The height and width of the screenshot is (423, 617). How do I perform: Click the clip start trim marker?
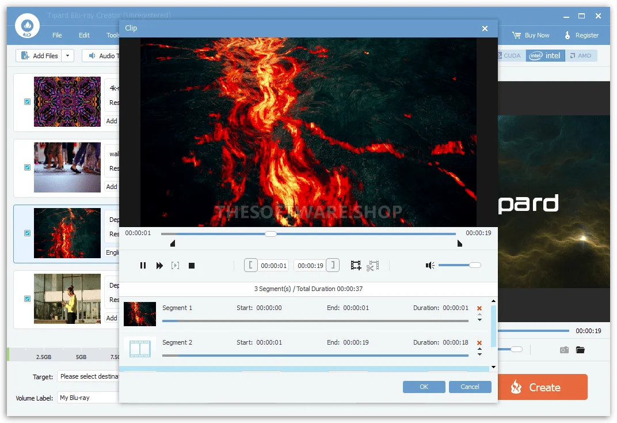(x=172, y=243)
